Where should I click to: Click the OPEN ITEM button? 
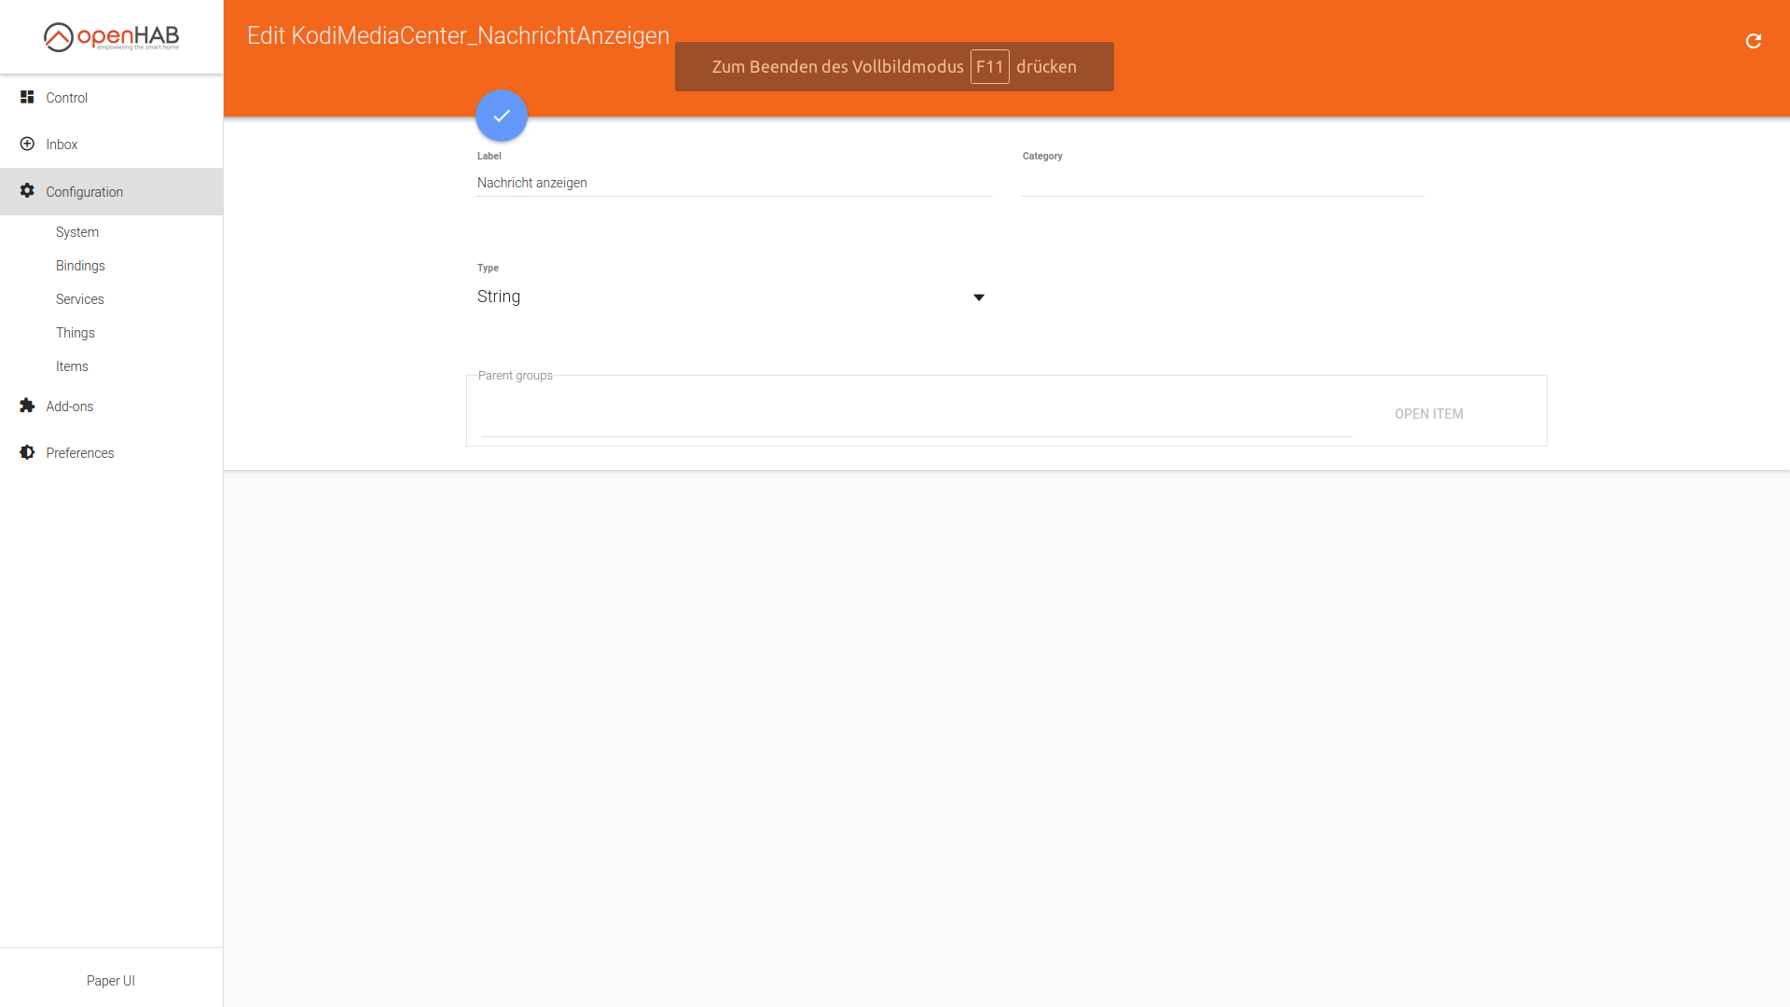tap(1429, 413)
